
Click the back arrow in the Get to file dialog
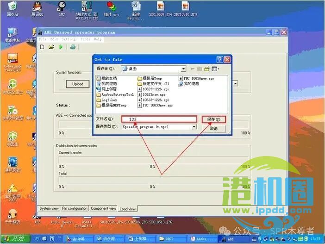pyautogui.click(x=192, y=69)
